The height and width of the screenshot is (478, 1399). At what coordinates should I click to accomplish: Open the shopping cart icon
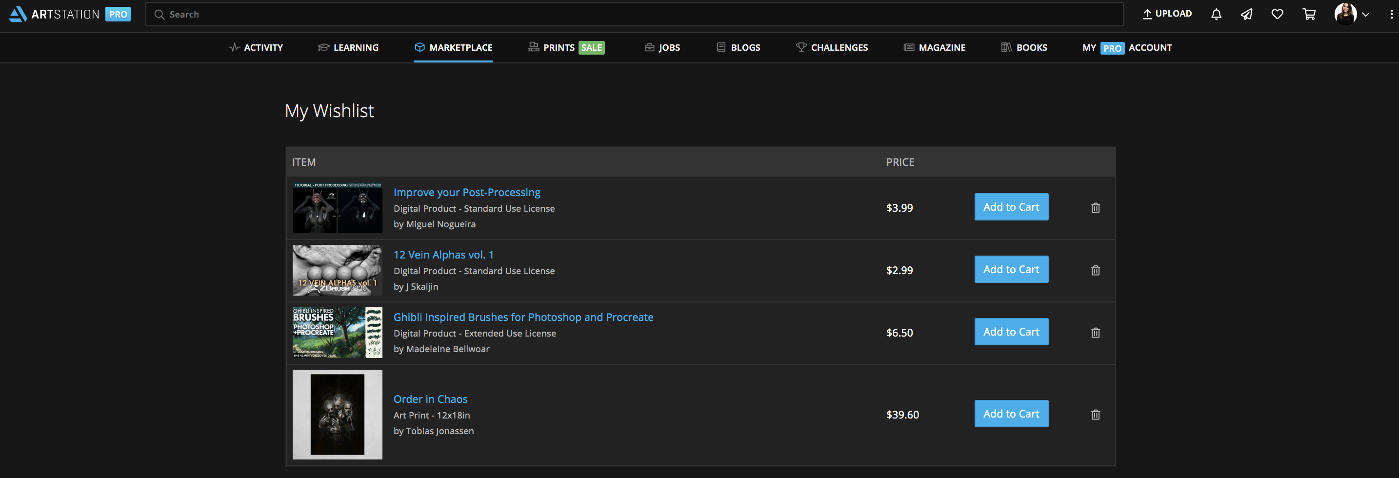click(x=1309, y=15)
